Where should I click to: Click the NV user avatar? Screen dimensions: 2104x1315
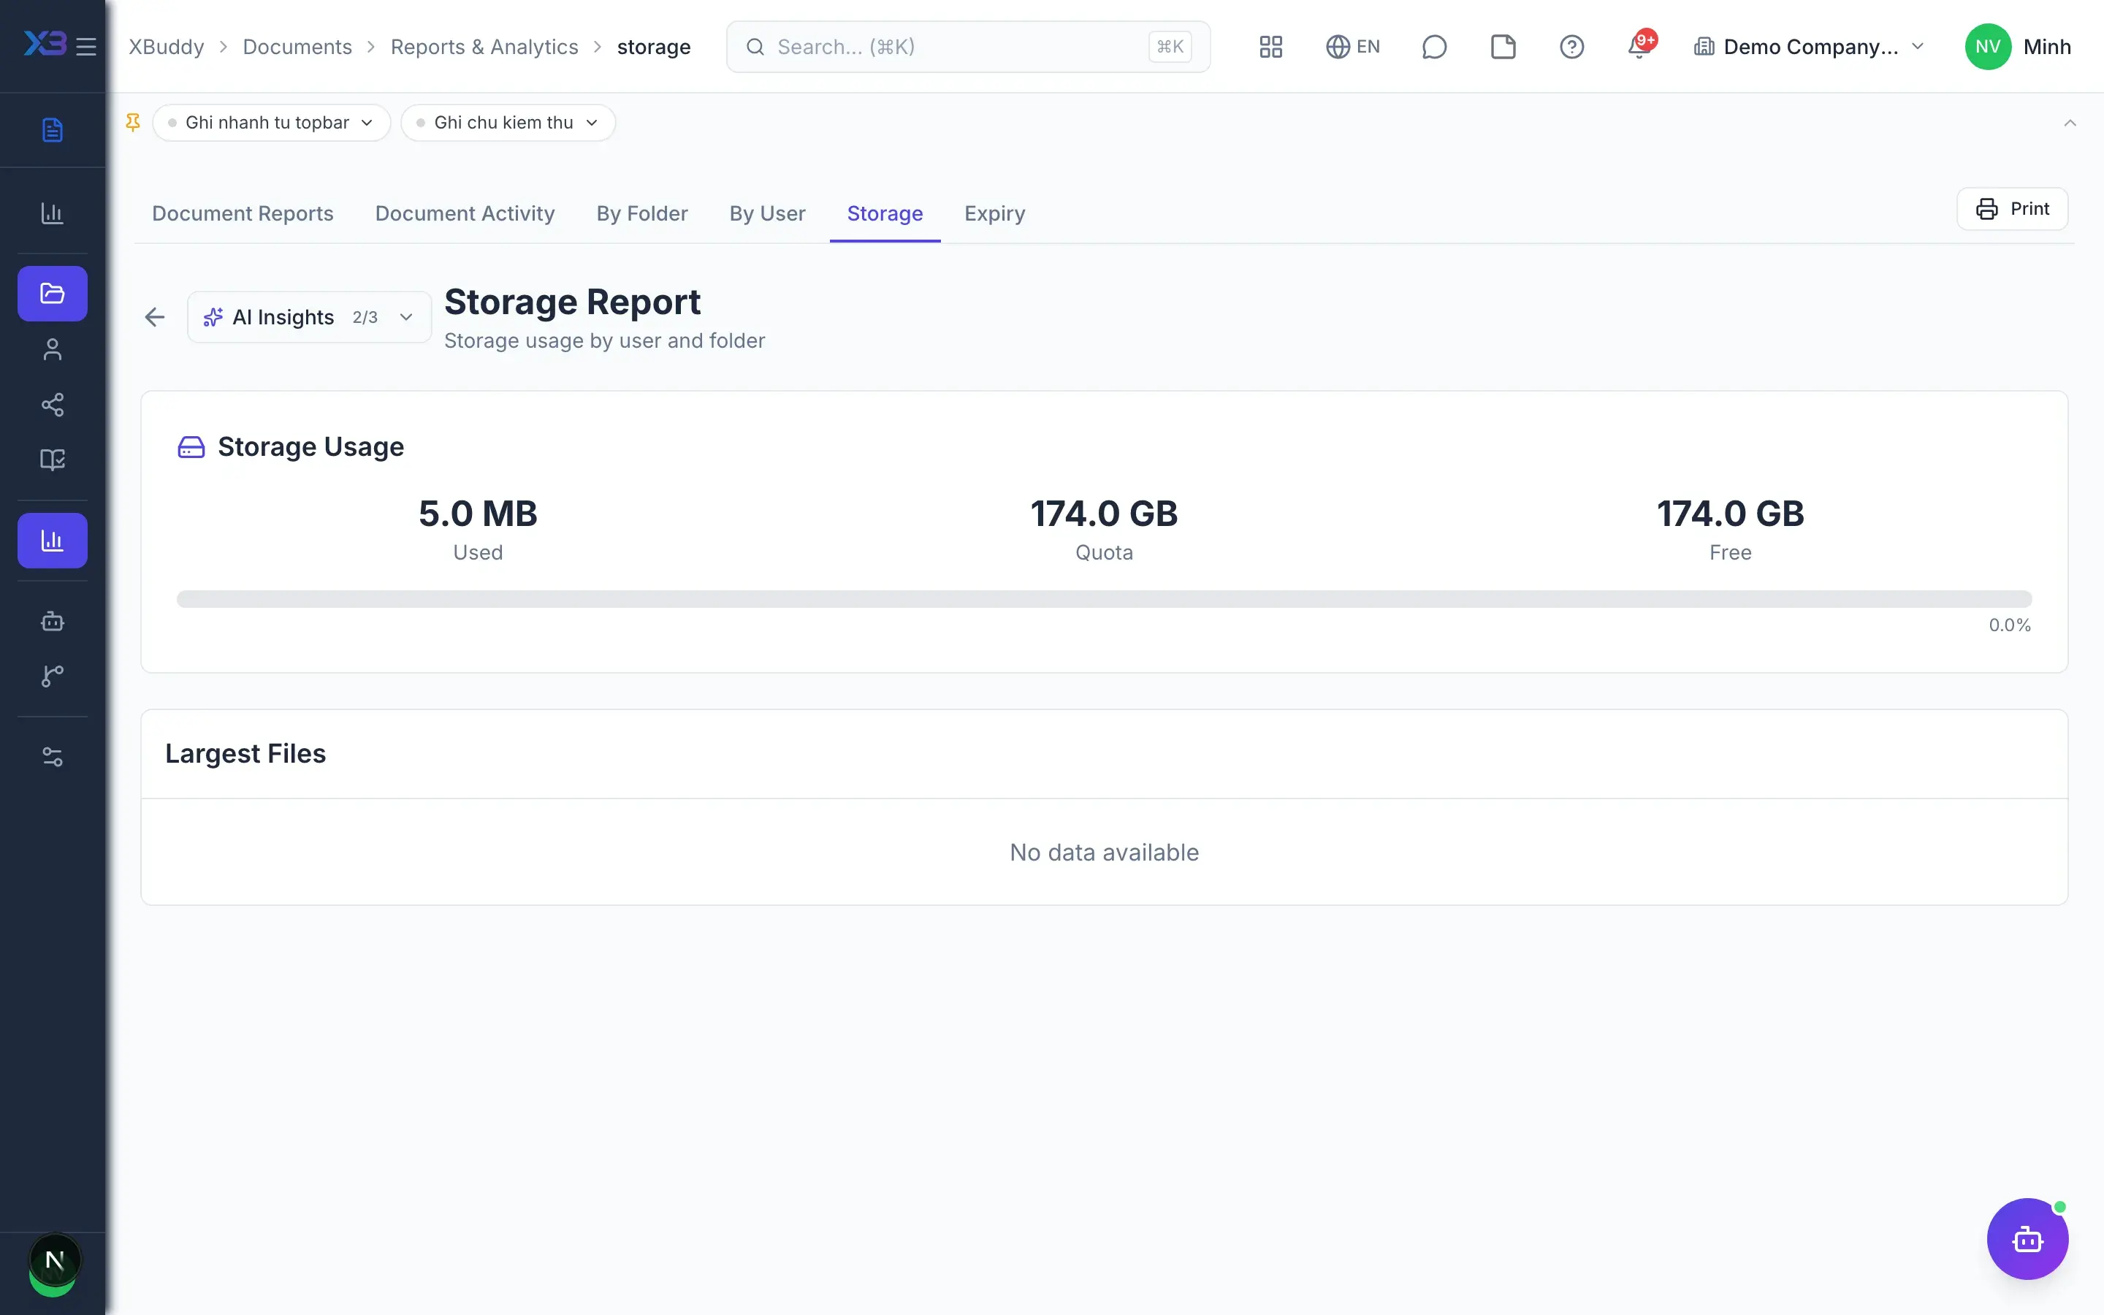click(1988, 47)
